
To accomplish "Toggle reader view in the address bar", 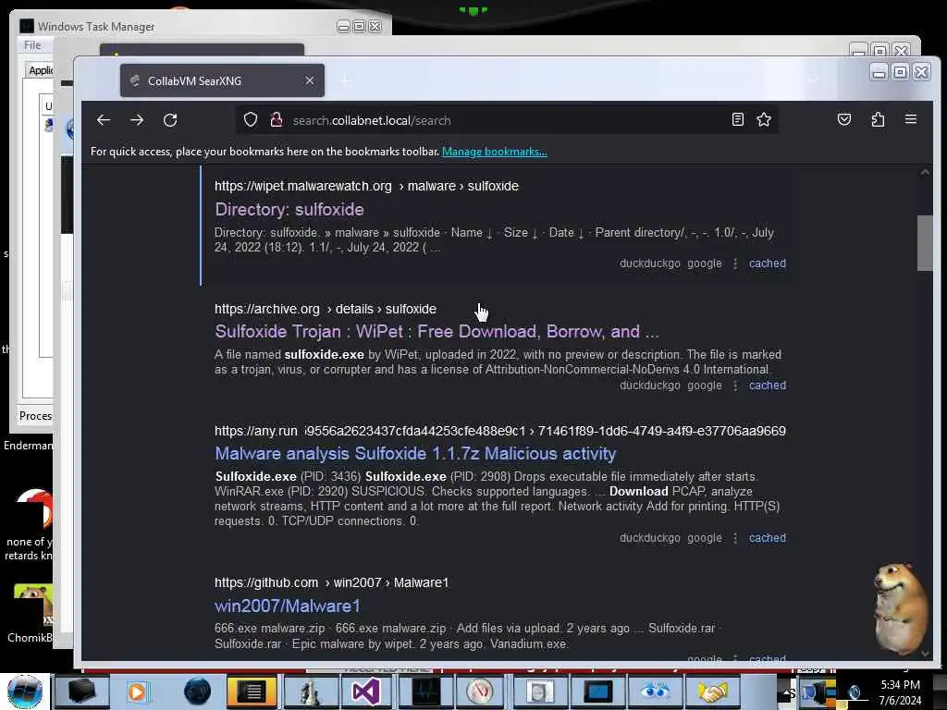I will [737, 119].
